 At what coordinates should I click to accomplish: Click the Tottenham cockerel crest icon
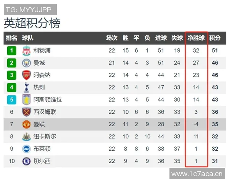(x=26, y=87)
